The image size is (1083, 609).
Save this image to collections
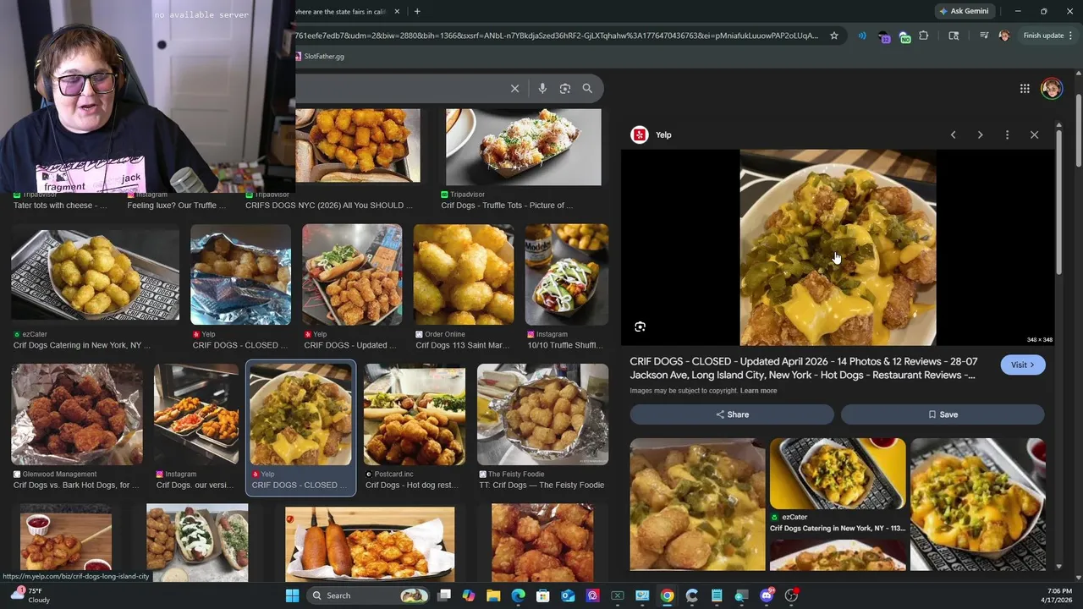(x=943, y=414)
